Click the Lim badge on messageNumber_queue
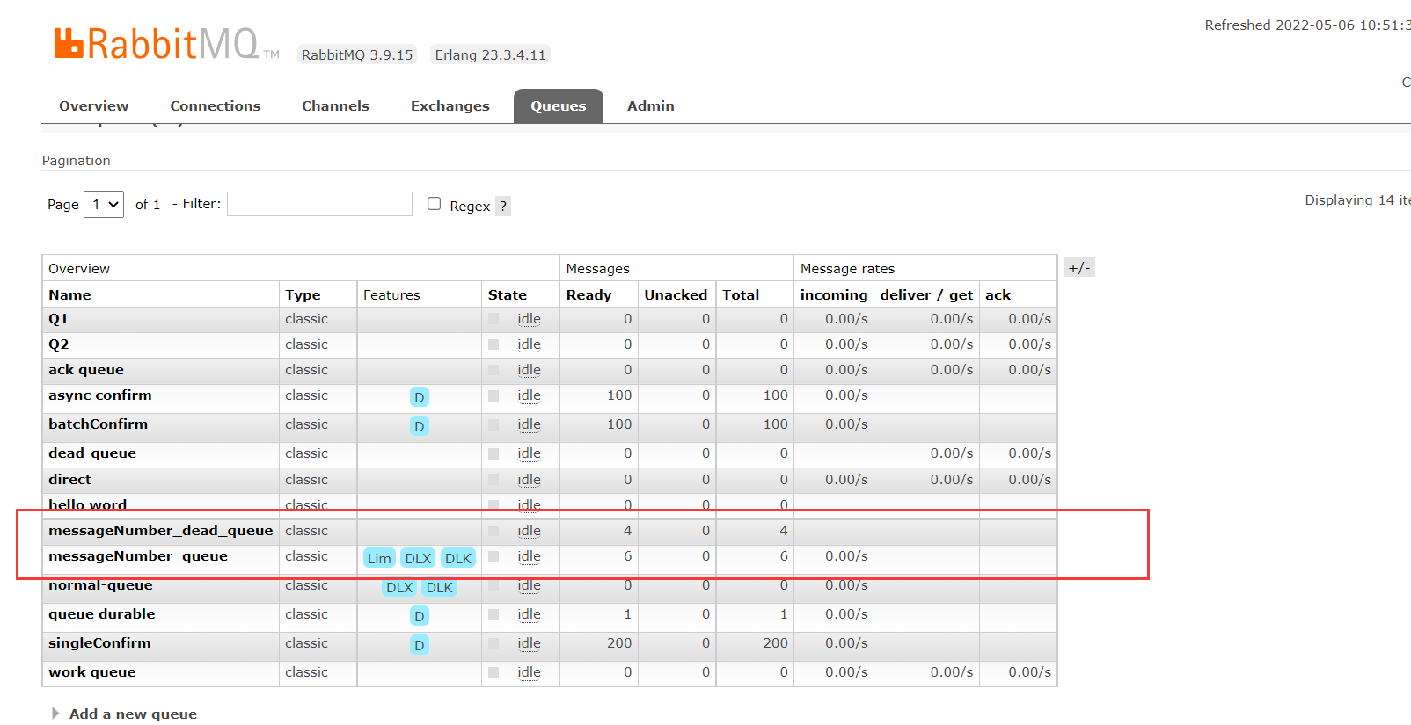 [x=379, y=558]
